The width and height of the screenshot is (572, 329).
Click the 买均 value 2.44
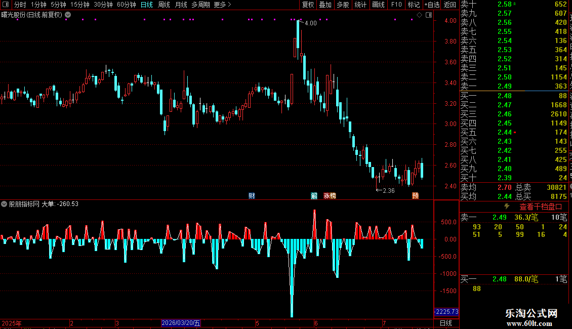(505, 196)
